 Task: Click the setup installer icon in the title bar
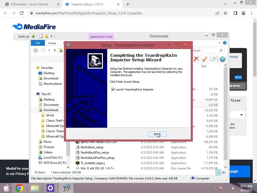click(69, 45)
